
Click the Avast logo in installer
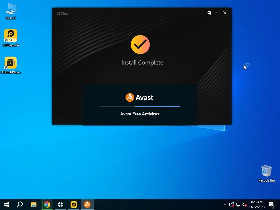[139, 98]
